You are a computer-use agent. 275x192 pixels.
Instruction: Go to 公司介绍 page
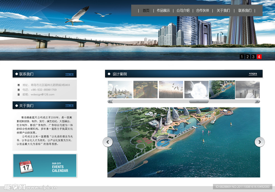click(x=183, y=10)
